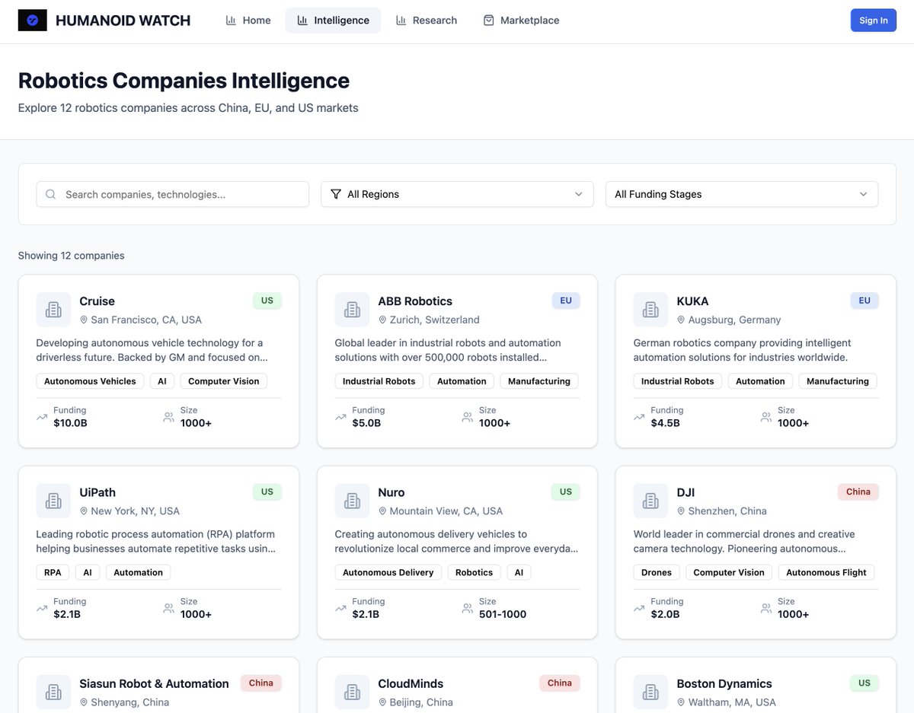Image resolution: width=914 pixels, height=713 pixels.
Task: Click the Manufacturing tag on KUKA card
Action: tap(838, 381)
